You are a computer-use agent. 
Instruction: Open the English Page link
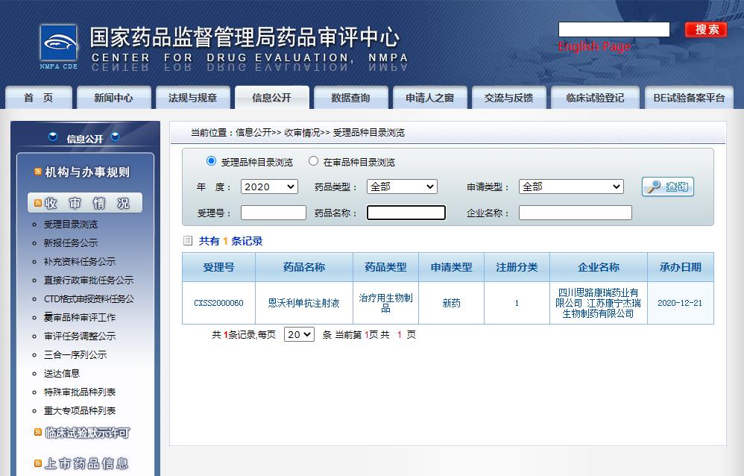click(594, 47)
